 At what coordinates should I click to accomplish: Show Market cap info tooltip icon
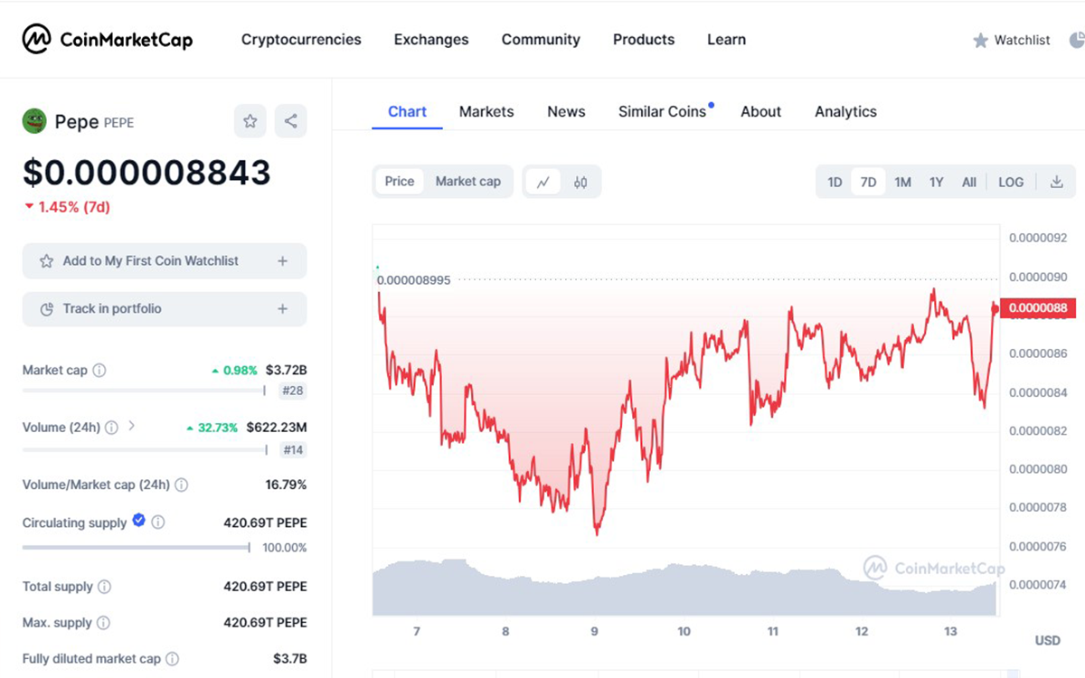pyautogui.click(x=99, y=371)
